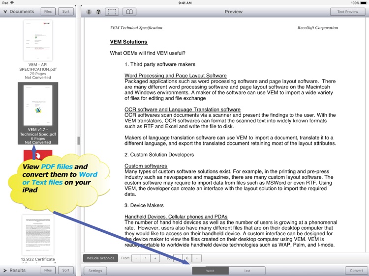369x276 pixels.
Task: Click the Preview title in toolbar
Action: coord(233,12)
